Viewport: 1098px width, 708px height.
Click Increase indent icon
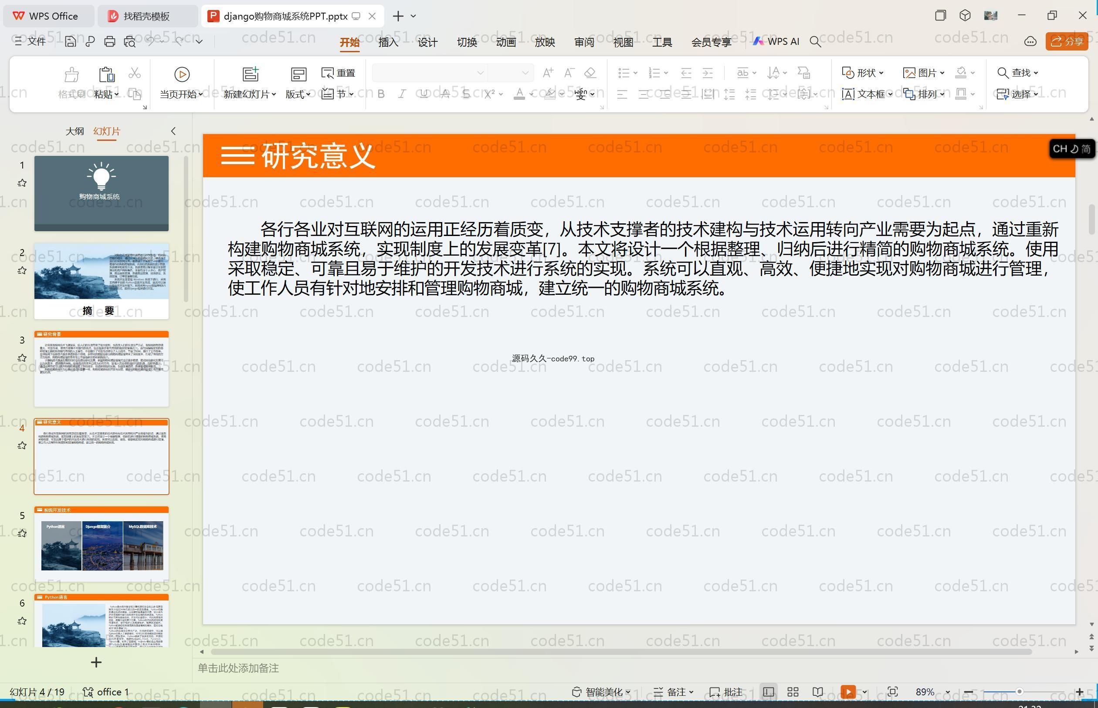(708, 73)
